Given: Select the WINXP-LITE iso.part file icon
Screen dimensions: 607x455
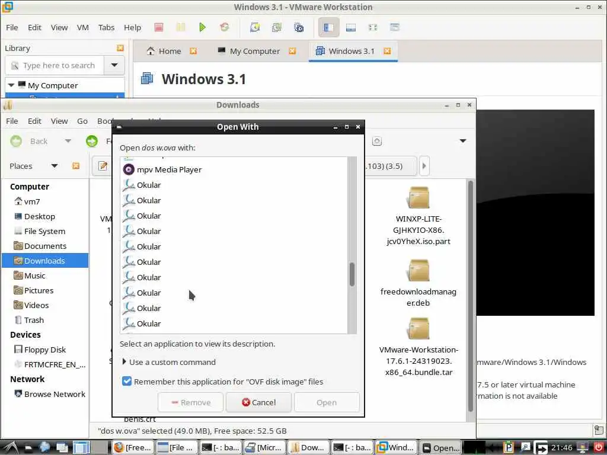Looking at the screenshot, I should click(x=418, y=197).
